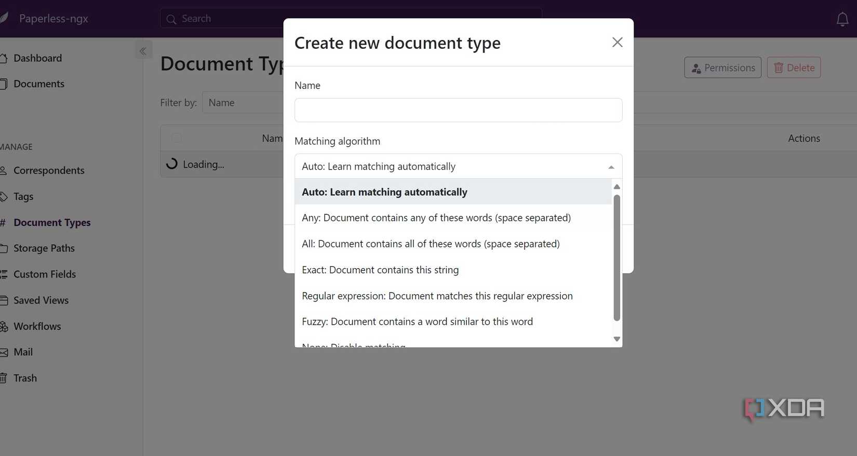Click the search magnifier icon
The height and width of the screenshot is (456, 857).
click(x=171, y=20)
